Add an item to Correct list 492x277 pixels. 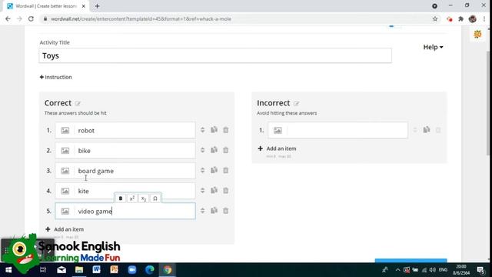click(65, 229)
